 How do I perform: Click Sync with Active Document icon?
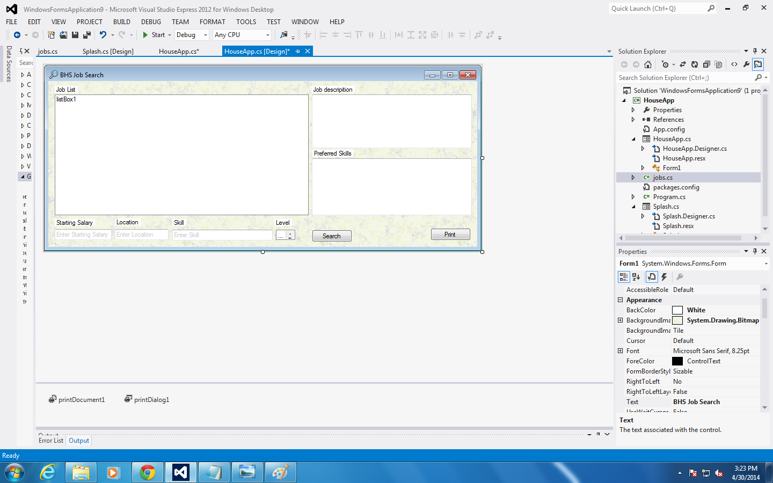pos(683,64)
